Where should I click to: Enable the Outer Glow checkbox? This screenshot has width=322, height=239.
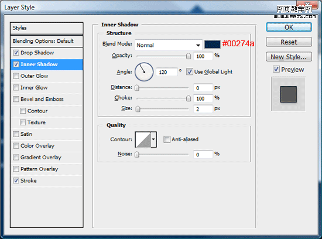(x=16, y=76)
